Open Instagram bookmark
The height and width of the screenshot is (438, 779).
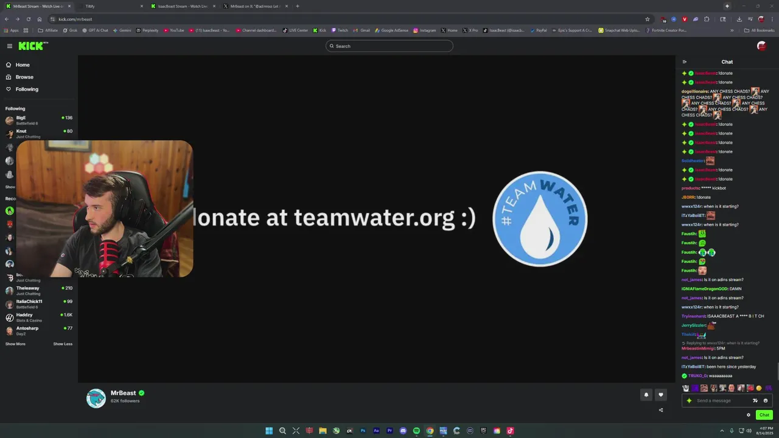(x=424, y=30)
